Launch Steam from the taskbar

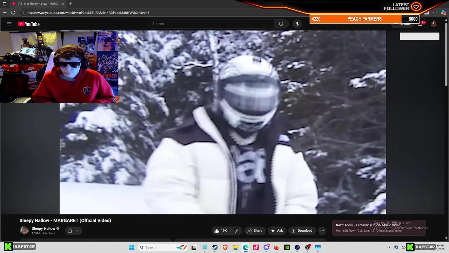click(x=215, y=247)
